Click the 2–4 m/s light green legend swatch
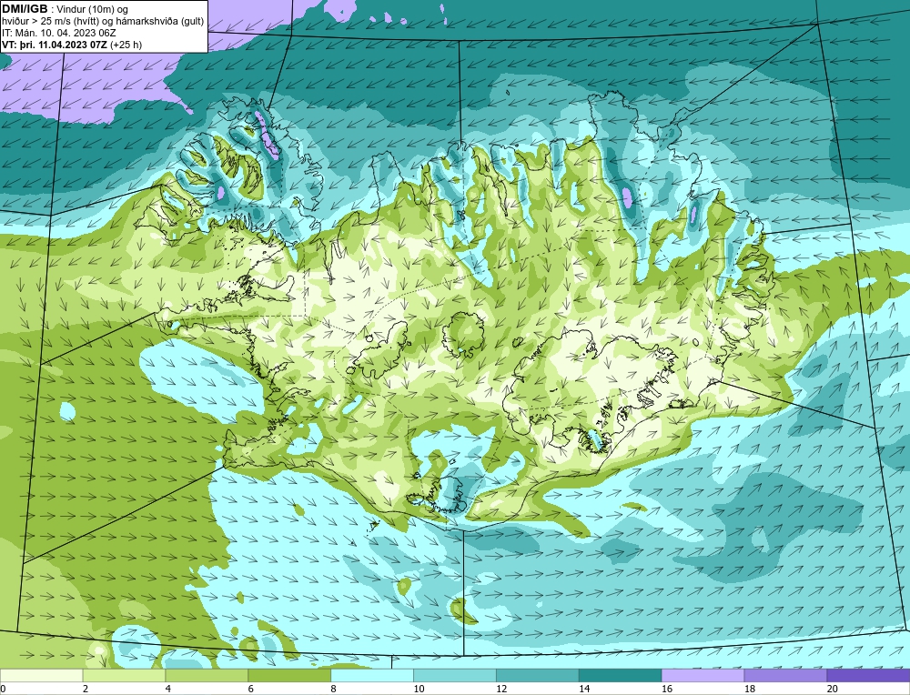The image size is (910, 695). coord(124,675)
